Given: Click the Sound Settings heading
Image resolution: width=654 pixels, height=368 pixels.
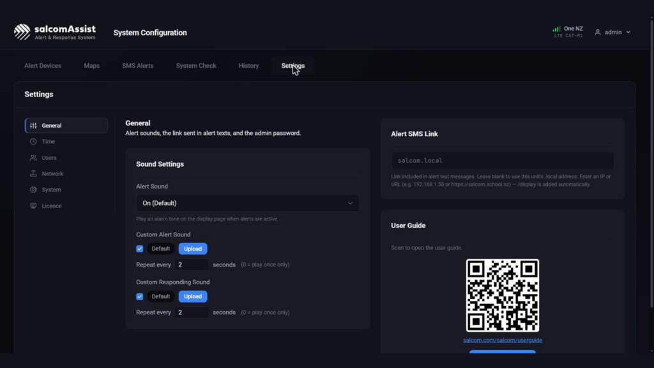Looking at the screenshot, I should coord(160,164).
